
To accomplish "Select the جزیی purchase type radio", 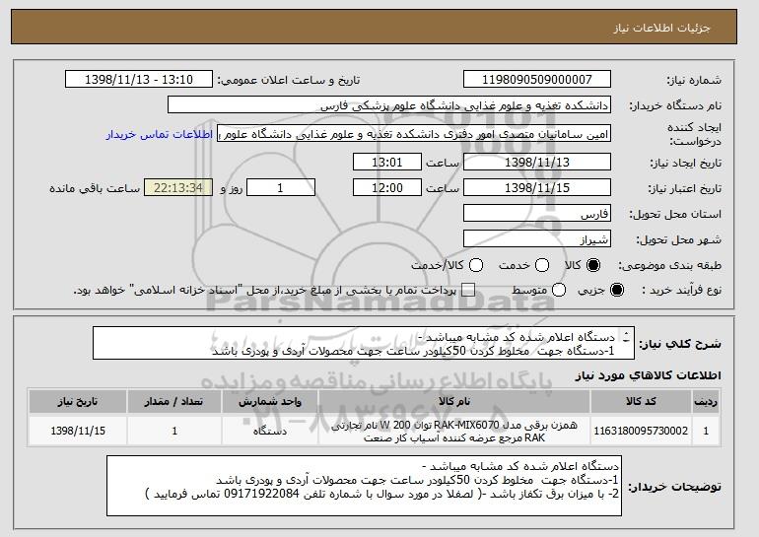I will click(617, 290).
